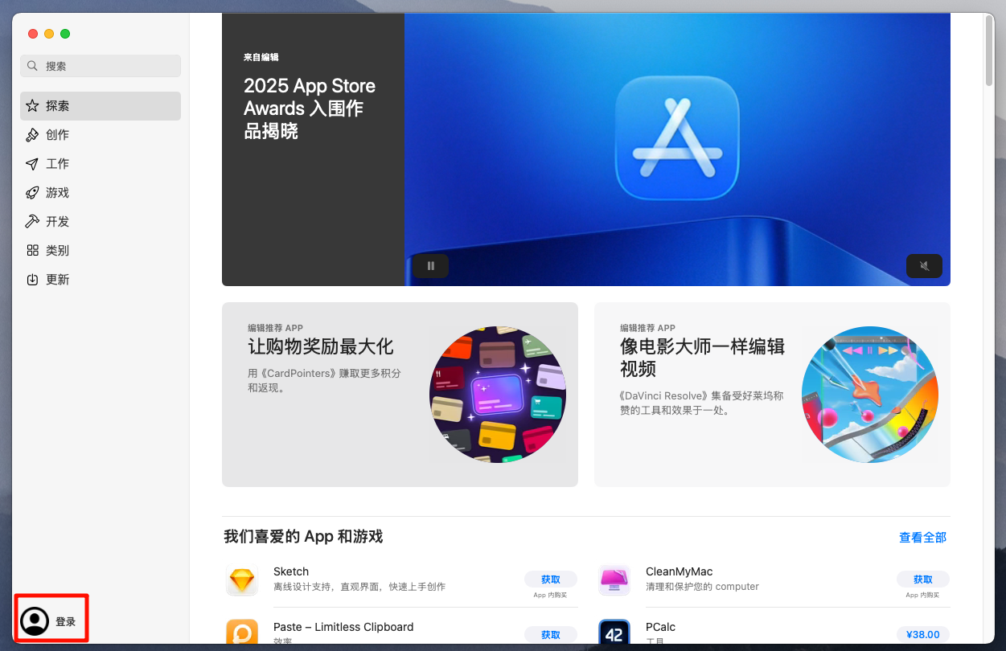Select the 探索 sidebar item

101,106
